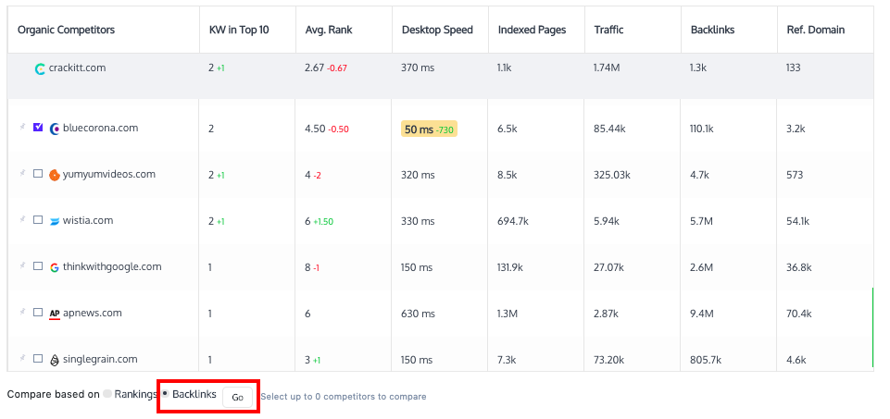Viewport: 890px width, 419px height.
Task: Click the 1.3M indexed pages value
Action: coord(508,314)
